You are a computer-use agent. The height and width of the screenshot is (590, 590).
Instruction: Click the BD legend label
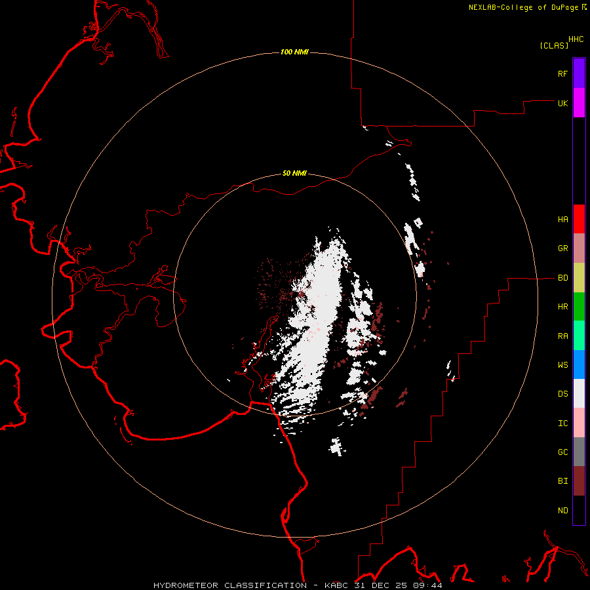(x=563, y=278)
